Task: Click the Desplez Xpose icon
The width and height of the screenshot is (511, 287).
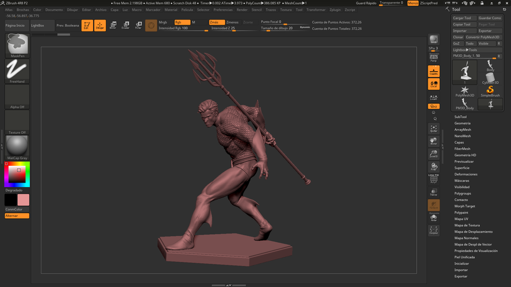Action: click(x=434, y=230)
